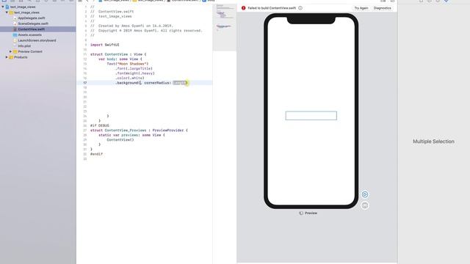470x264 pixels.
Task: Click the Multiple Selection inspector label
Action: coord(433,142)
